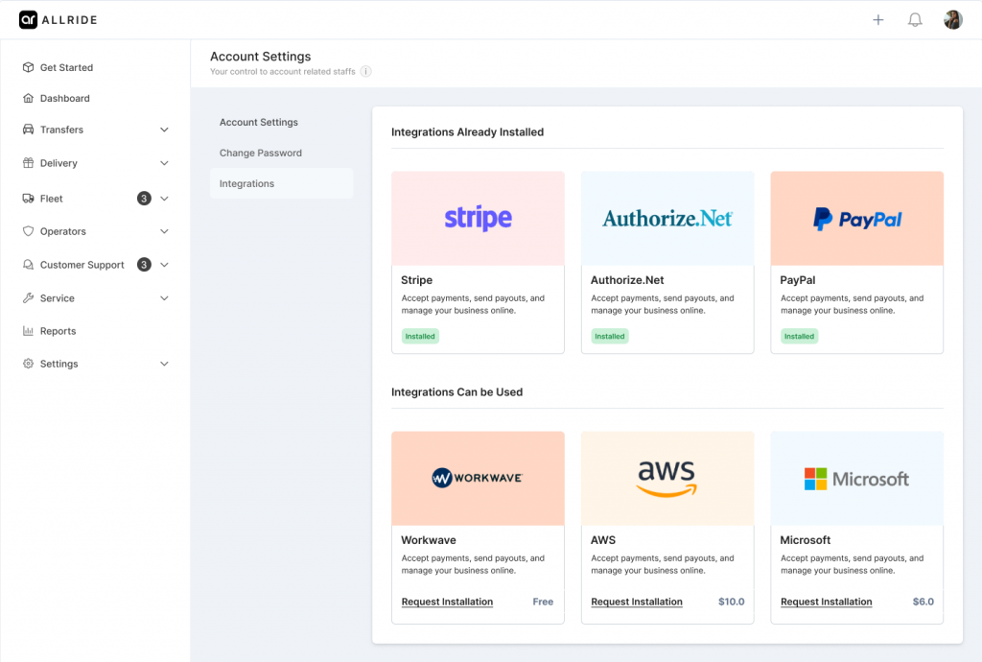
Task: Click the Account Settings page title
Action: [x=261, y=57]
